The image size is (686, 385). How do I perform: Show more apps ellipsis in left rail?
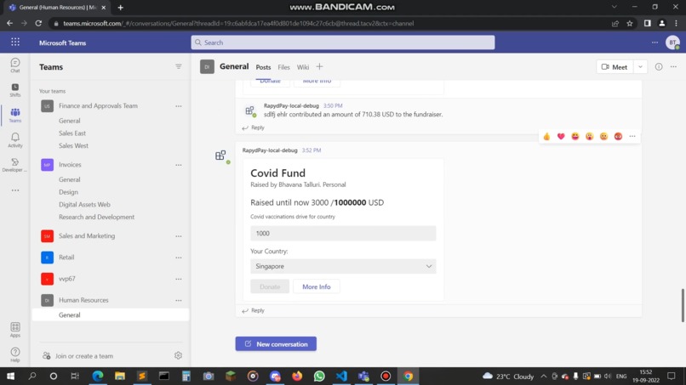point(15,190)
